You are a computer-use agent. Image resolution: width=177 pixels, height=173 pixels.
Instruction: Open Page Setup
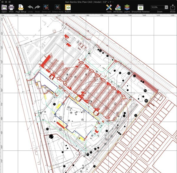tap(21, 7)
